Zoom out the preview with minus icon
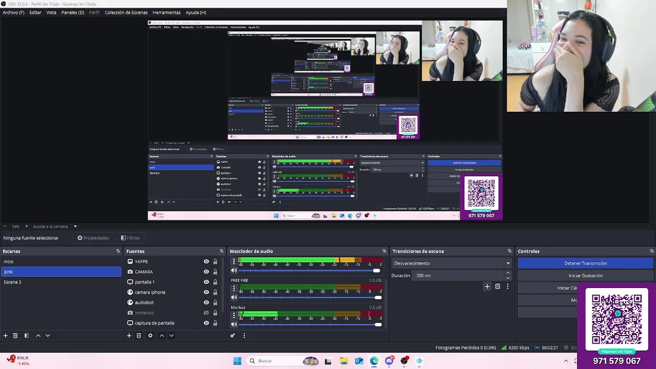The width and height of the screenshot is (656, 369). (5, 227)
